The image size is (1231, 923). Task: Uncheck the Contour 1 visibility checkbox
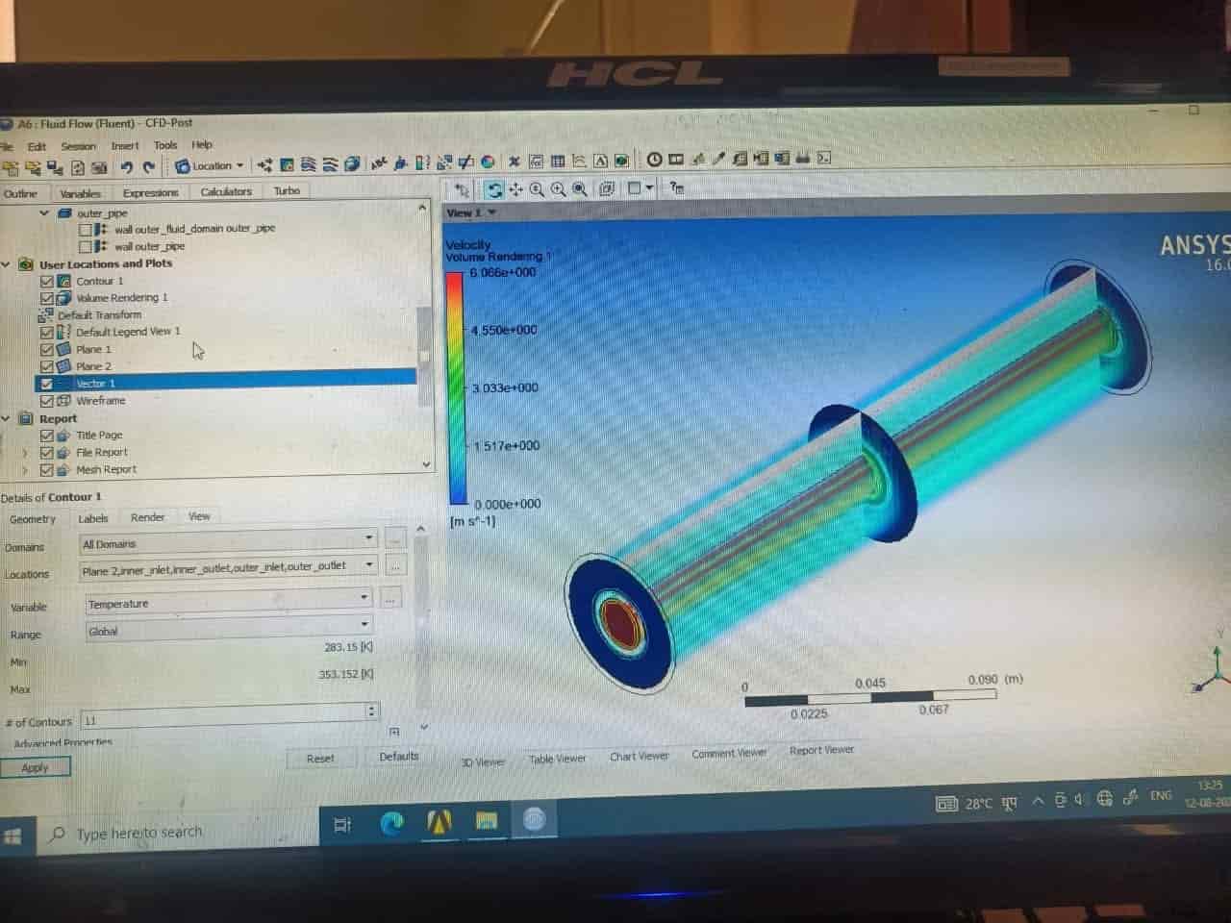click(x=47, y=282)
